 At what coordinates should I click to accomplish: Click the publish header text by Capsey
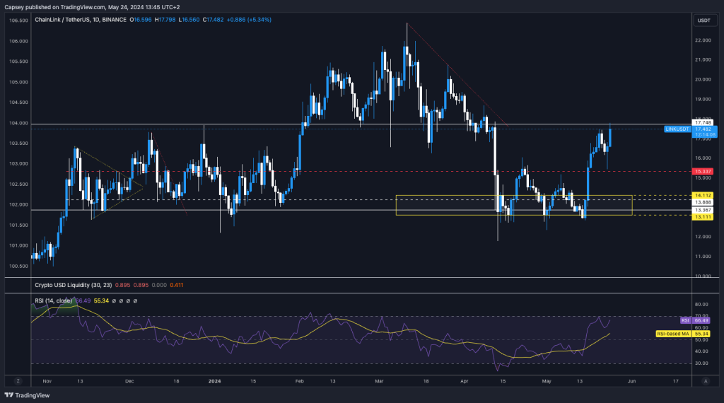tap(93, 7)
